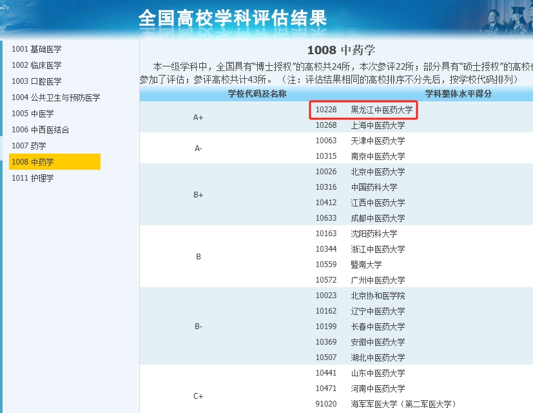
Task: Go to 1004 公共卫生与预防医学
Action: [56, 97]
